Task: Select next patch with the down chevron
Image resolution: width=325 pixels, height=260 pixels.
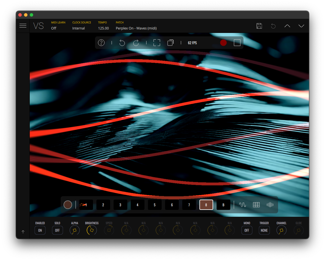Action: (301, 26)
